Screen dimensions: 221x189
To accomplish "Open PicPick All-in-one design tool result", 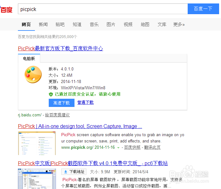I will [80, 126].
